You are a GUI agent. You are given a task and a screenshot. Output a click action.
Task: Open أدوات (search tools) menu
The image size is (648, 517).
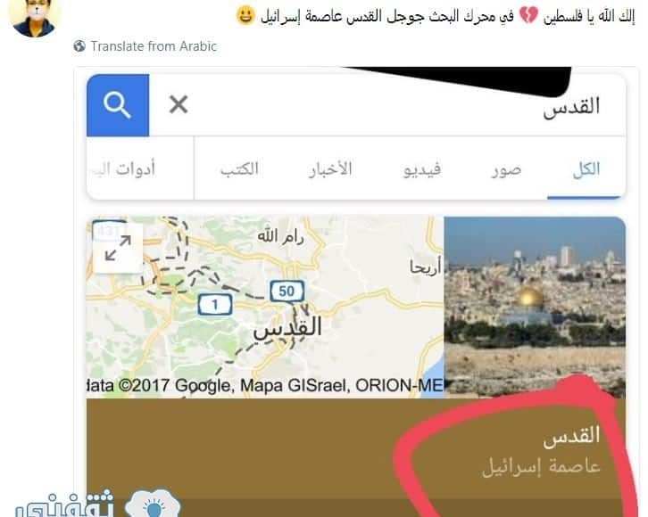[123, 168]
